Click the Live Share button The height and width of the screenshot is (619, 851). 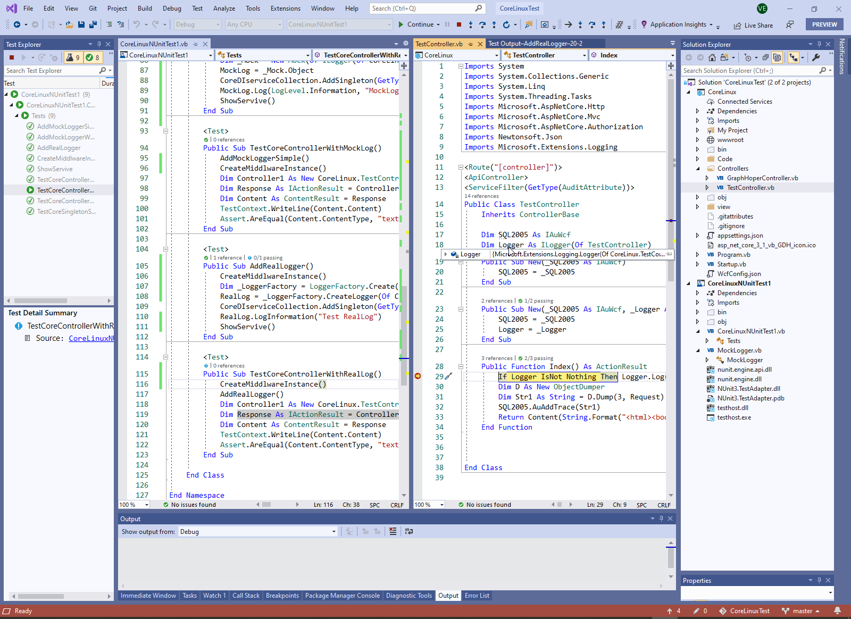753,25
